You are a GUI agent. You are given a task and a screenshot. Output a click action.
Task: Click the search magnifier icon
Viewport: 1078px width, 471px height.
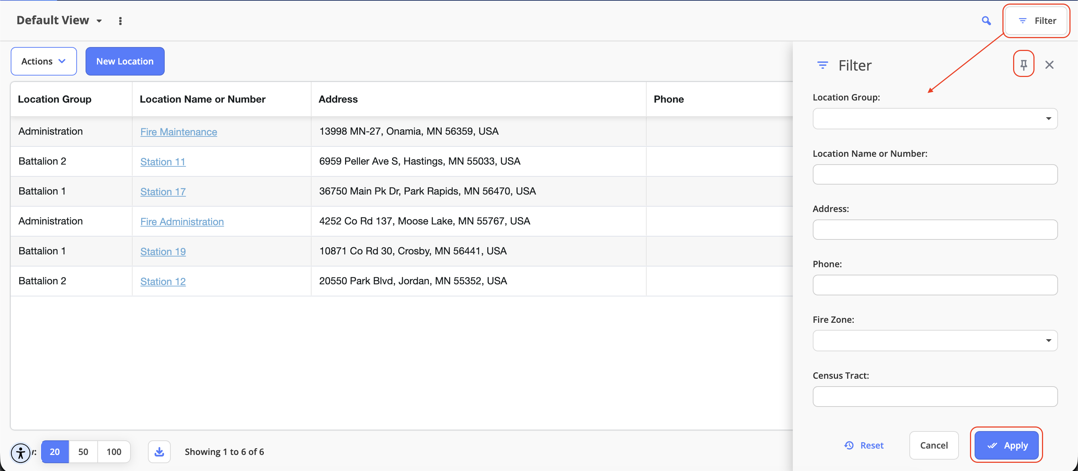[986, 21]
